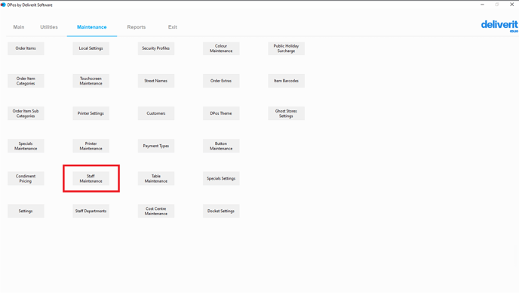Open the Utilities tab
The height and width of the screenshot is (293, 519).
pyautogui.click(x=49, y=27)
